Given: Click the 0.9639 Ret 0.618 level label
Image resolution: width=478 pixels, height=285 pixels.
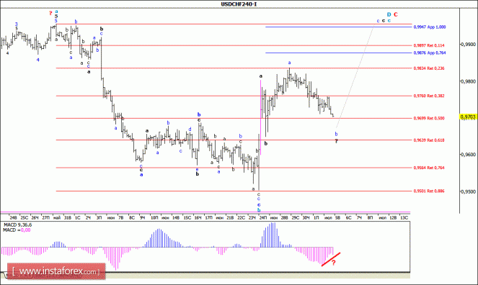Looking at the screenshot, I should (429, 140).
